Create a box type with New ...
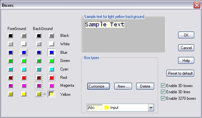Viewport: 202px width, 118px height. pos(123,86)
